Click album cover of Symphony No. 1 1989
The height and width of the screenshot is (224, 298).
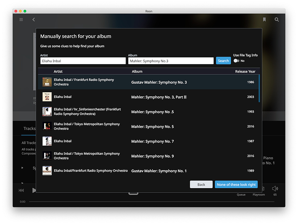(x=47, y=171)
